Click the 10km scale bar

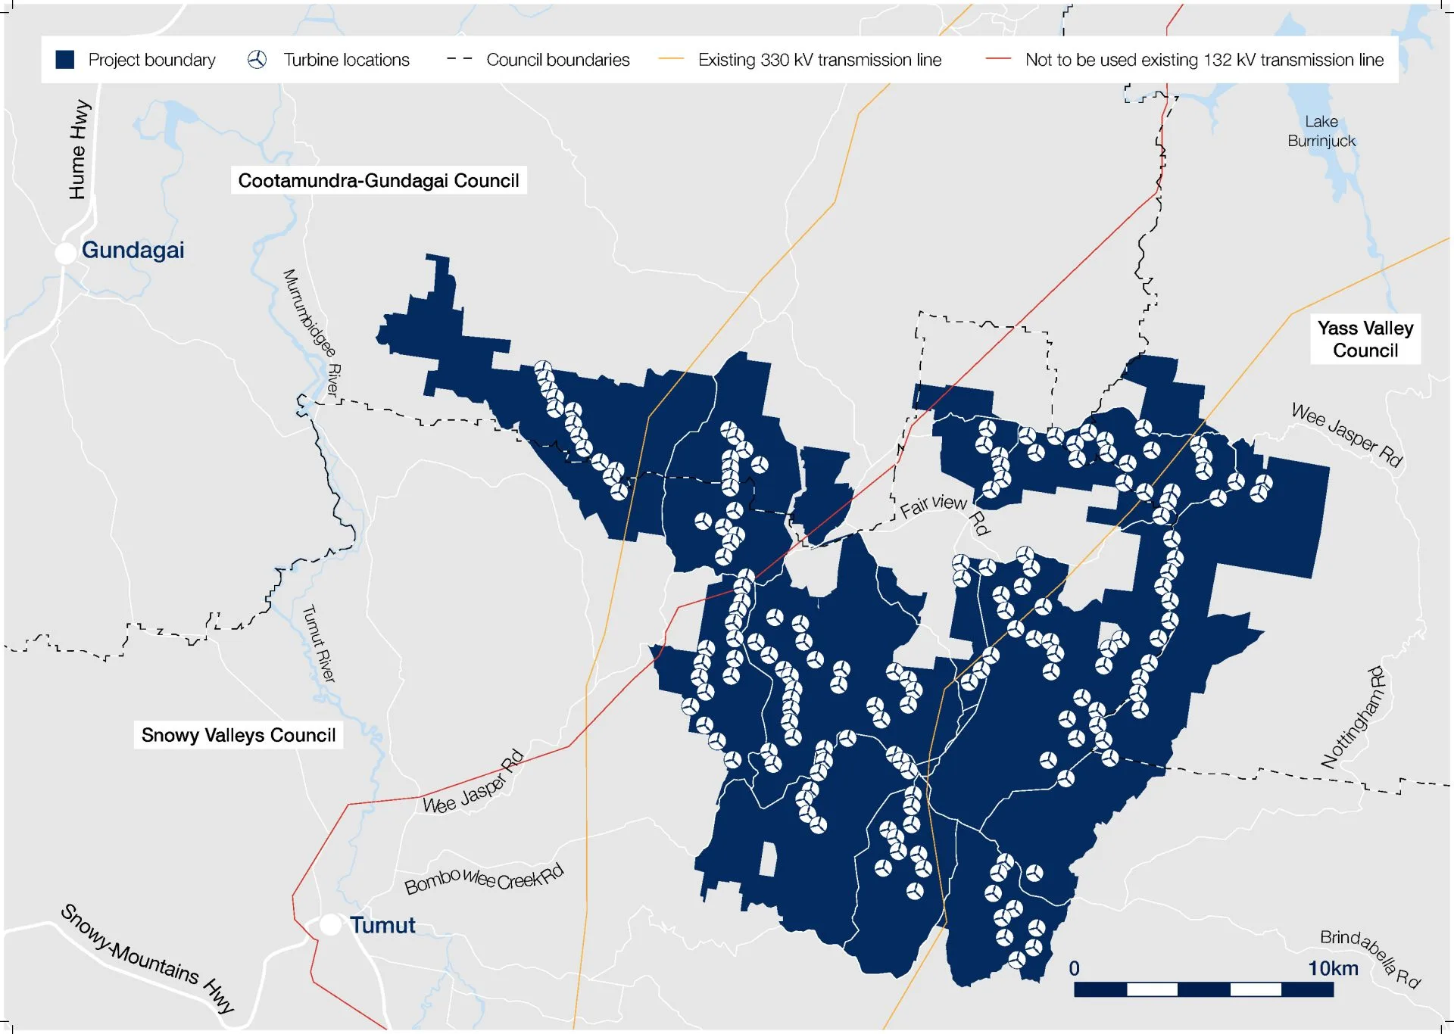pos(1203,989)
